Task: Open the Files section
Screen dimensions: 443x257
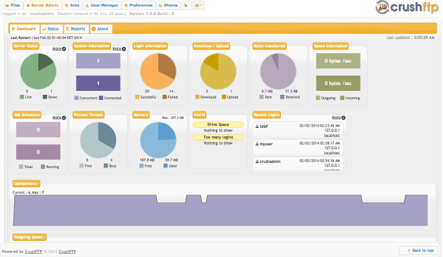Action: 13,5
